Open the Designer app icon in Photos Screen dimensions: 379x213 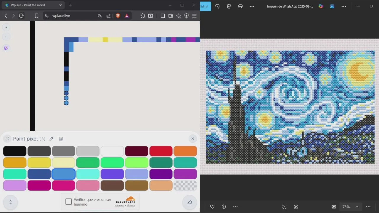[332, 6]
